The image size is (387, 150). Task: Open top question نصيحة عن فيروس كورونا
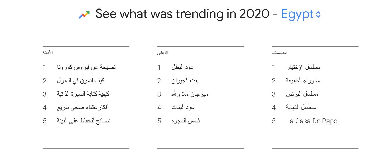86,67
